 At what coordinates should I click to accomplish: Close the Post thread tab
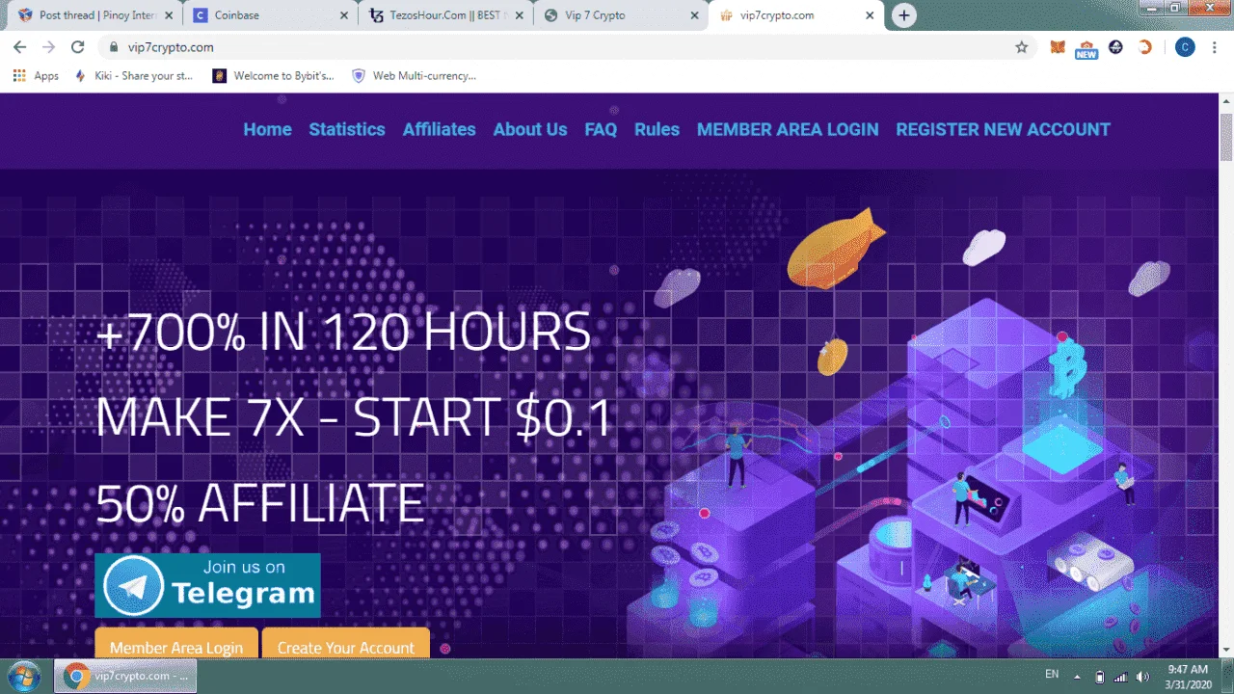coord(169,15)
